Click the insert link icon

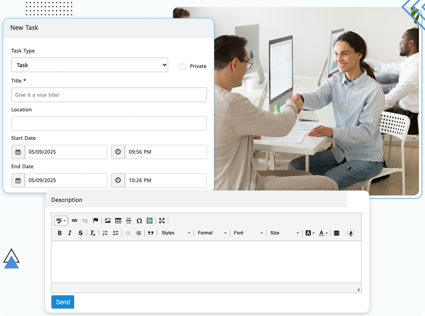click(x=74, y=221)
